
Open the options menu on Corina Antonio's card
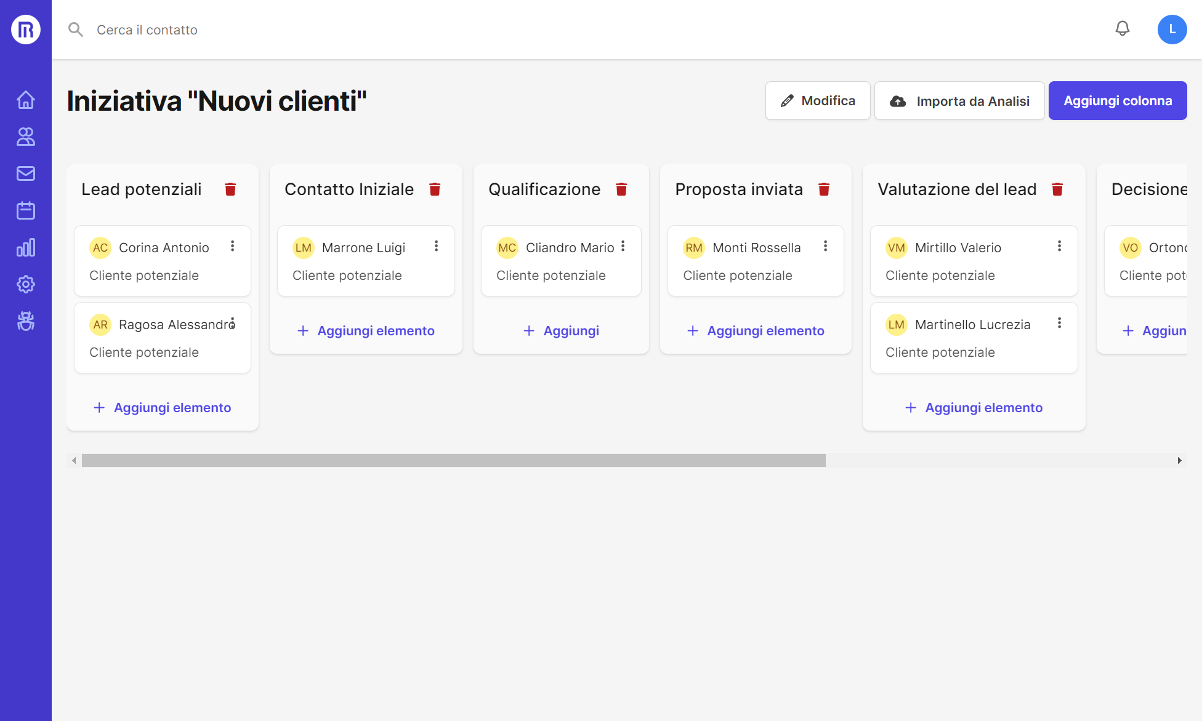click(x=232, y=246)
